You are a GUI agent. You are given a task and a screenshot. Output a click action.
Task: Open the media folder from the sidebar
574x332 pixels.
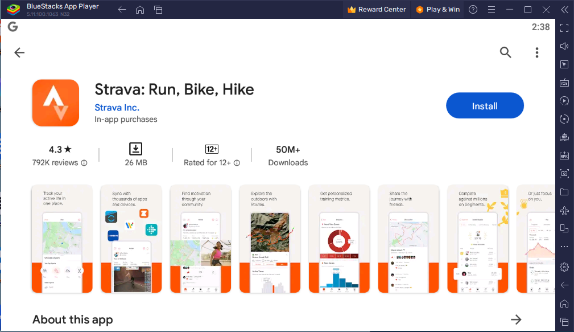(564, 192)
